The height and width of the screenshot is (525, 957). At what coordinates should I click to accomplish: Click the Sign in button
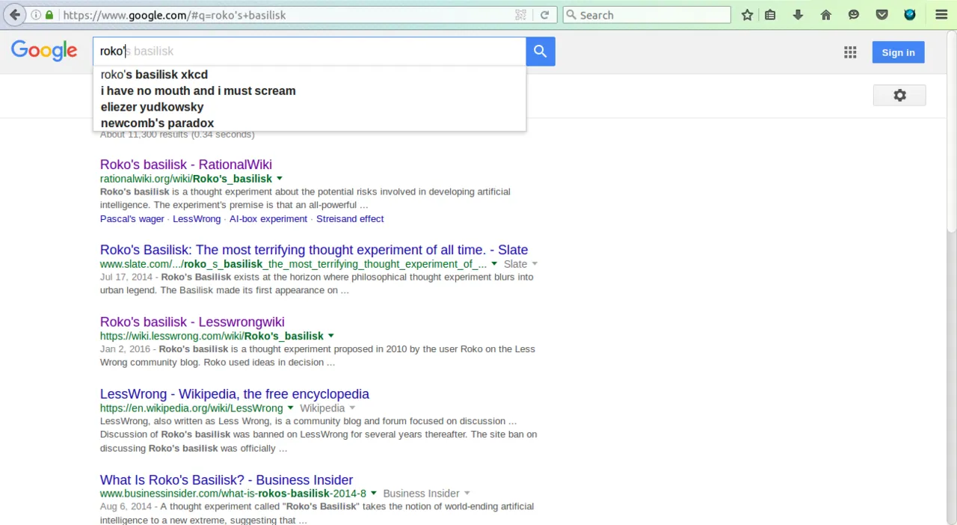898,52
